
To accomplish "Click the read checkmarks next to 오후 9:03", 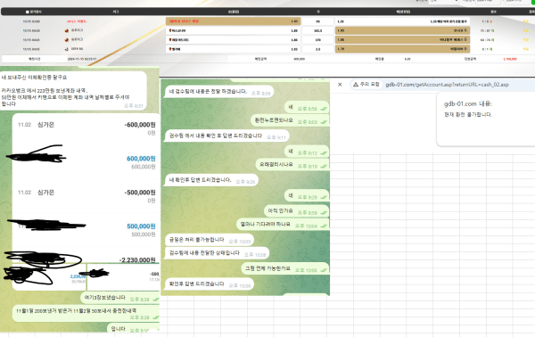I will tap(324, 122).
